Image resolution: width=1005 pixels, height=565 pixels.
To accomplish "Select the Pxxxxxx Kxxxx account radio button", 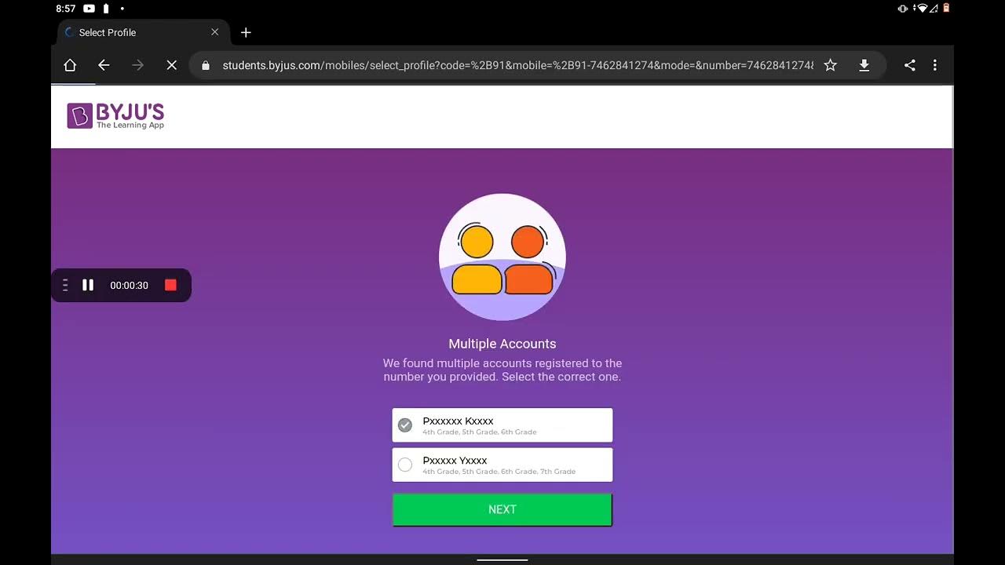I will click(405, 425).
